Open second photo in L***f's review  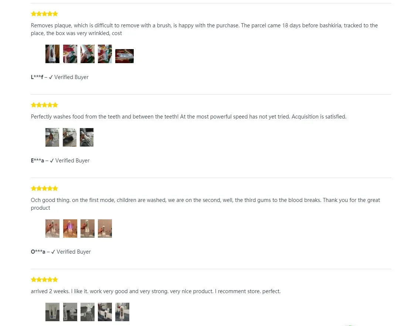click(70, 54)
